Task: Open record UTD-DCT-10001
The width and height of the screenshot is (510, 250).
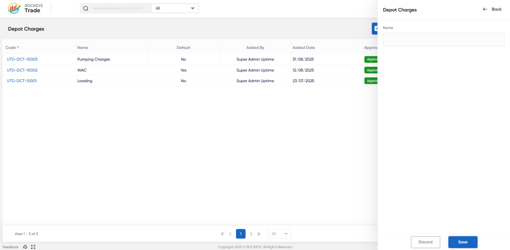Action: coord(22,81)
